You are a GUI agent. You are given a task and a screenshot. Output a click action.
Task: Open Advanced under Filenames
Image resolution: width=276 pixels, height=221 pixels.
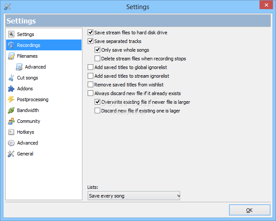click(44, 67)
